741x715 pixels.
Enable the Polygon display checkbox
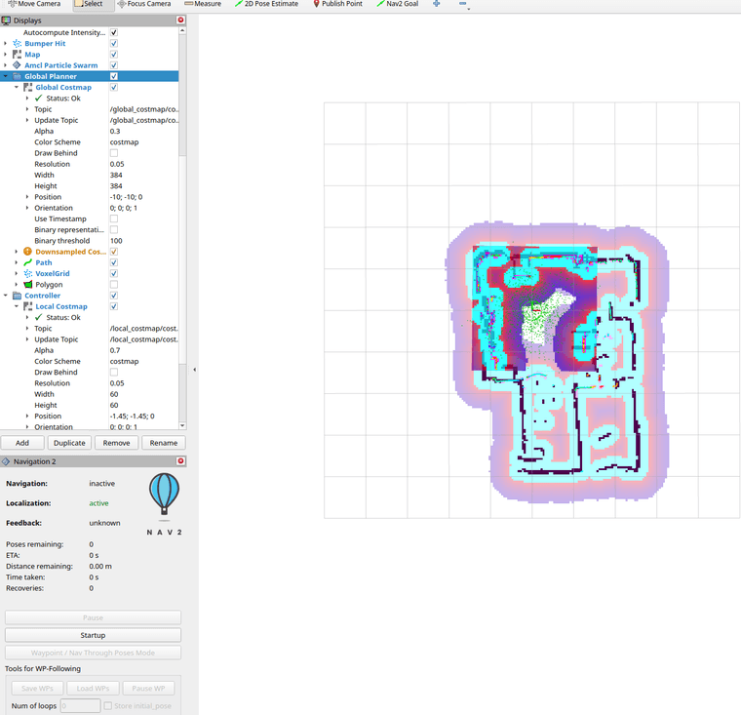[114, 284]
